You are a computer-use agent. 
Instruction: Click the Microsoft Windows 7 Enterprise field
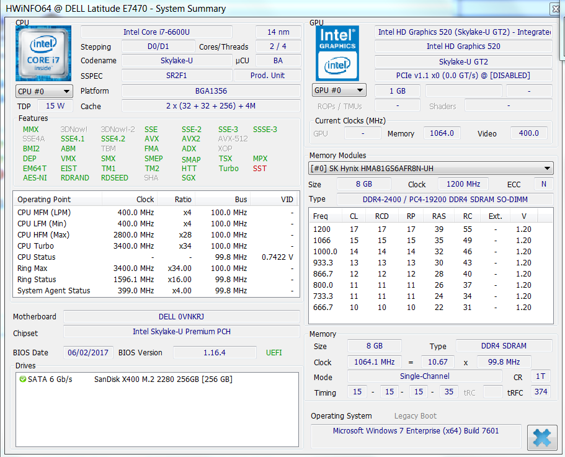pos(416,431)
